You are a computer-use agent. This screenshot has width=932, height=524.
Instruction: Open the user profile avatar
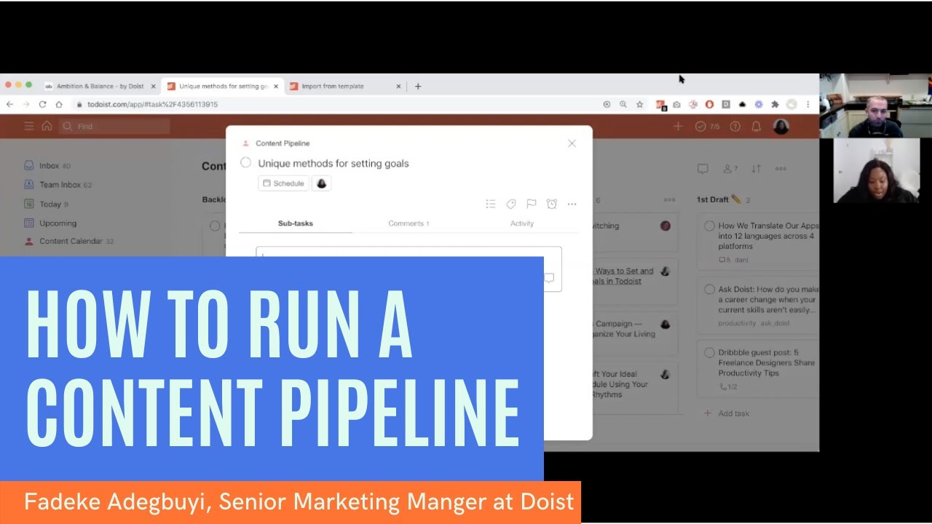[x=781, y=127]
